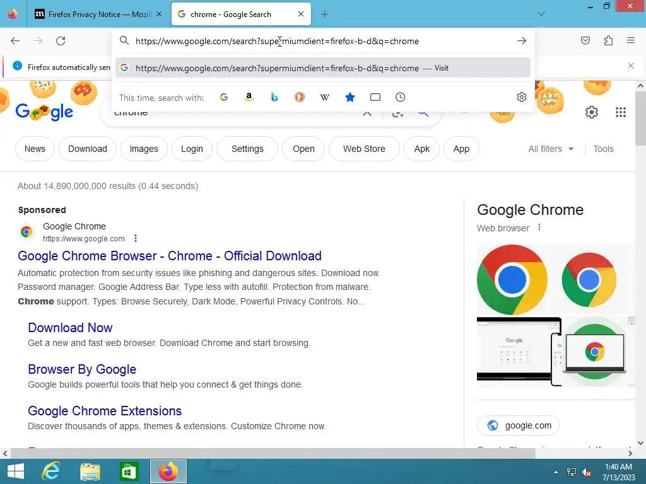
Task: Follow the Download Now sitelink
Action: [x=70, y=328]
